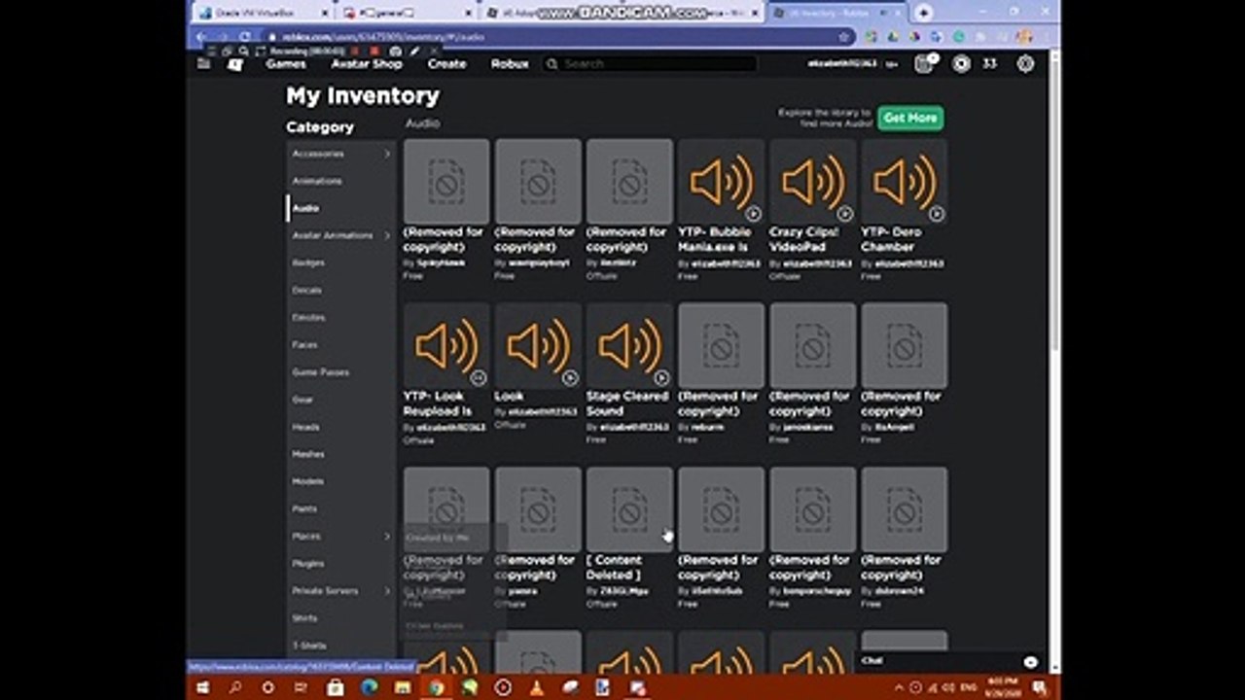
Task: Launch Microsoft Edge from the taskbar
Action: (x=370, y=687)
